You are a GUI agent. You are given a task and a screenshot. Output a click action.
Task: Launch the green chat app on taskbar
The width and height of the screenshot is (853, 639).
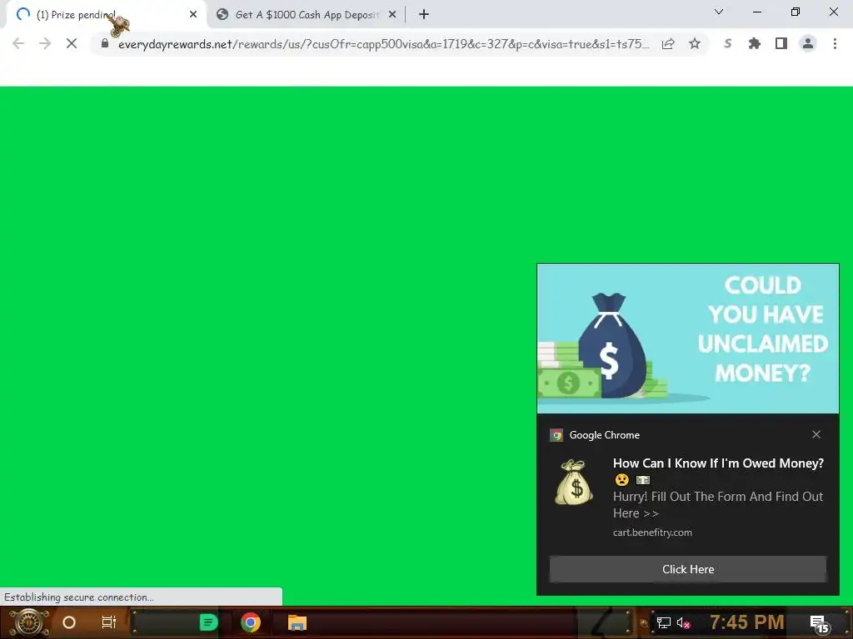208,622
